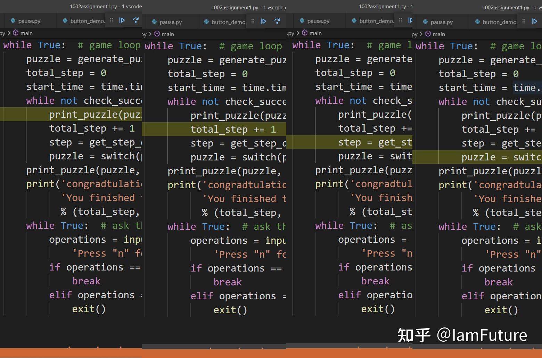
Task: Click the Rerun icon in the first window toolbar
Action: click(135, 20)
